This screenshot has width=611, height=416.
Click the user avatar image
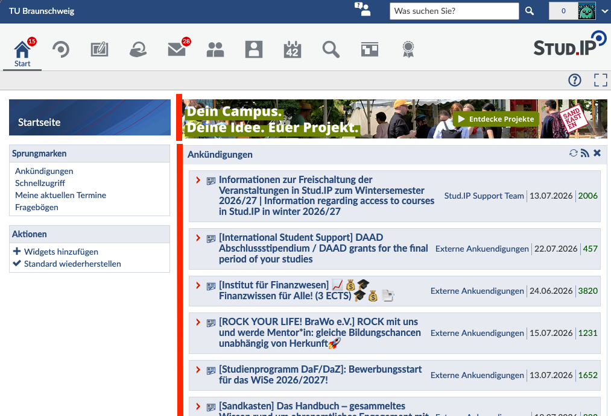(587, 11)
